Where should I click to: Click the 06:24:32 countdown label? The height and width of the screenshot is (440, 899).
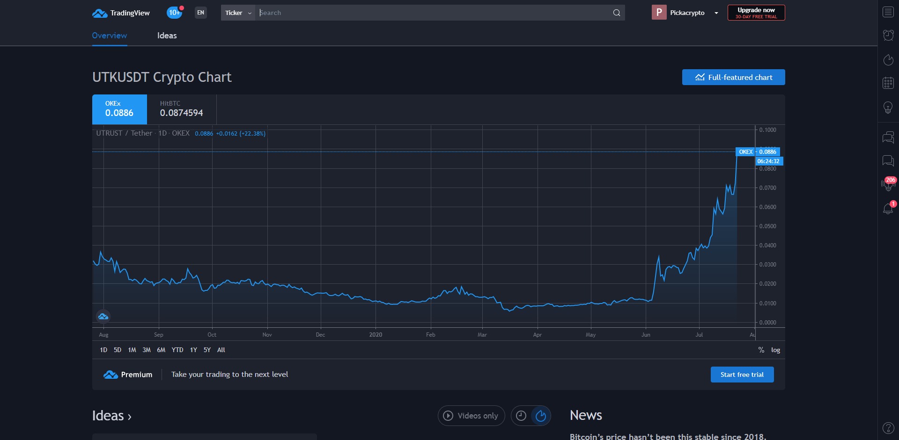pyautogui.click(x=768, y=161)
